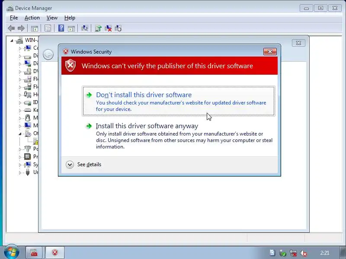Click Scan for hardware changes toolbar icon
346x259 pixels.
coord(85,28)
